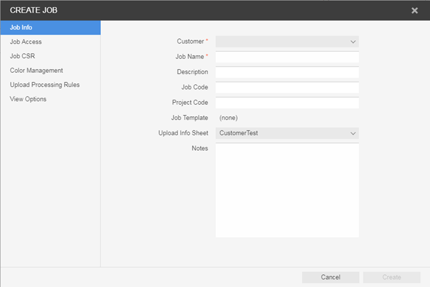The height and width of the screenshot is (287, 430).
Task: Click the Notes field label
Action: [x=199, y=148]
